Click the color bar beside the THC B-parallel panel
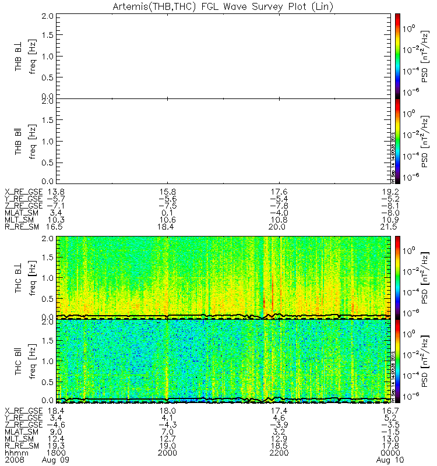Image resolution: width=437 pixels, height=466 pixels. [397, 361]
